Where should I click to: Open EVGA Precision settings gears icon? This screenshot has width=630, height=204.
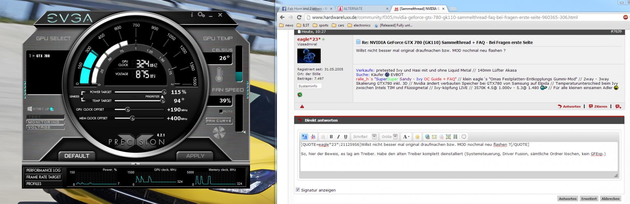click(x=201, y=15)
